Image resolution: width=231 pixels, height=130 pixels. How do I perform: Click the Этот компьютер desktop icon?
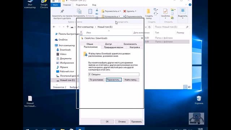click(30, 4)
